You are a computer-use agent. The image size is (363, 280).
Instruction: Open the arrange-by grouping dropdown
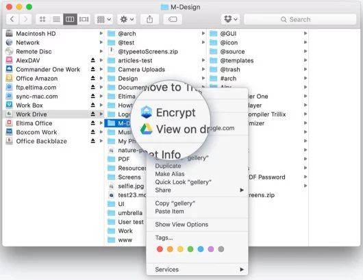click(x=103, y=19)
